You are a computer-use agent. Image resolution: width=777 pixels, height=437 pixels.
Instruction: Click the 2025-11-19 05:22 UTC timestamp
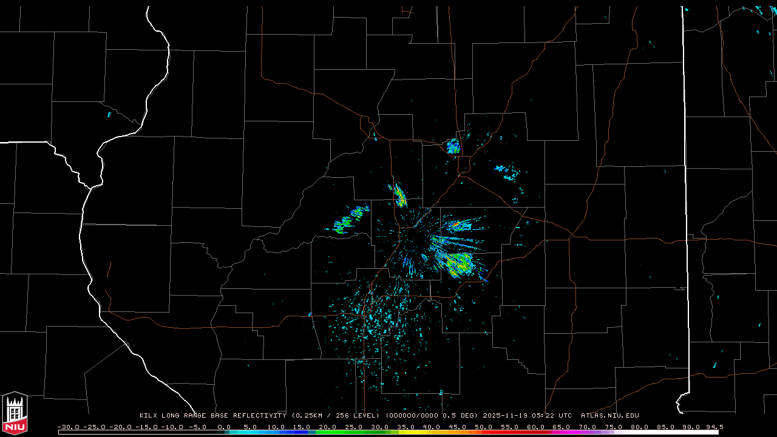coord(527,416)
